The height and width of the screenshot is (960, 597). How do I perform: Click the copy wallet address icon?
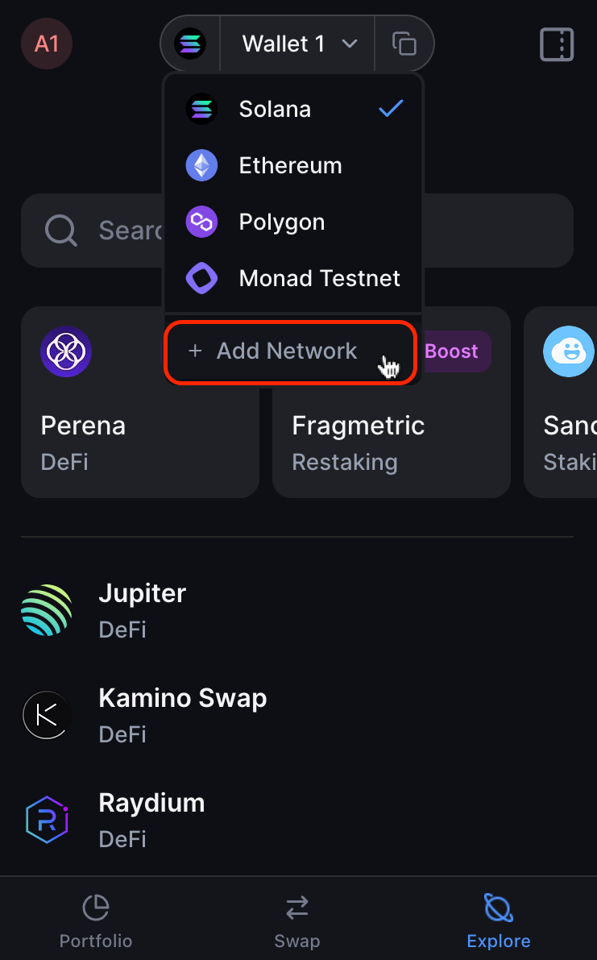point(404,44)
